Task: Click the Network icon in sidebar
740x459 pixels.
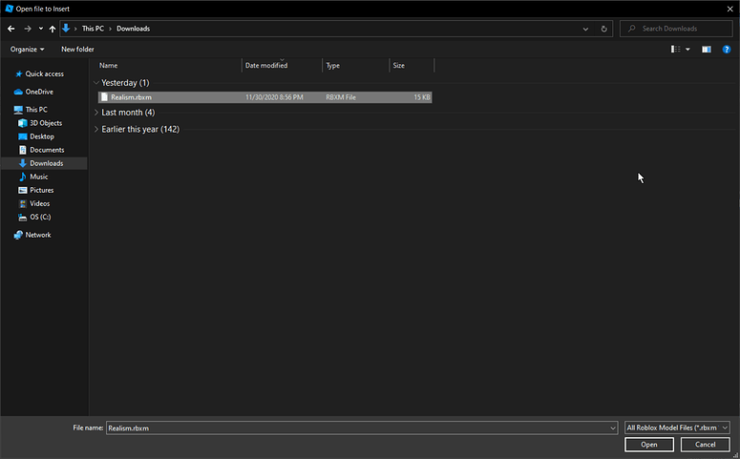Action: pos(18,235)
